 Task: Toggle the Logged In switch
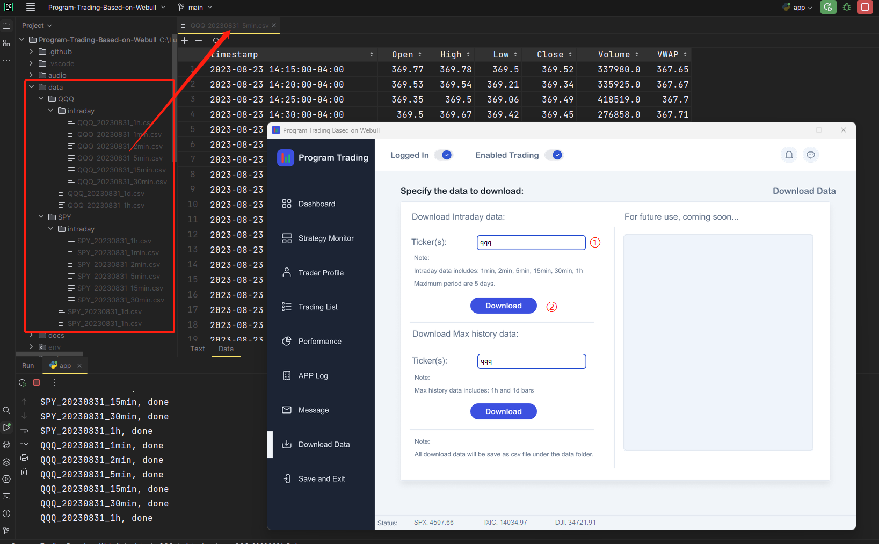(444, 155)
